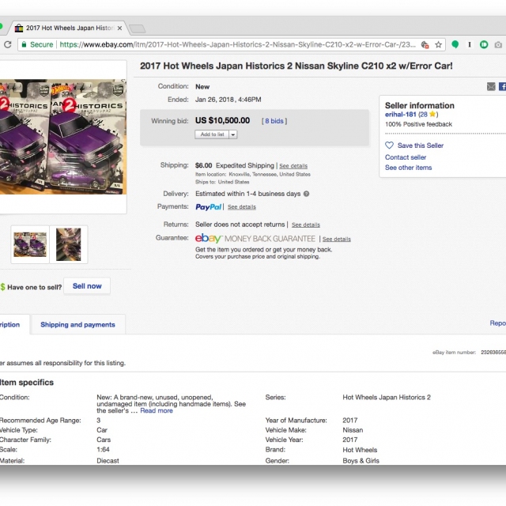This screenshot has height=506, width=506.
Task: Click the camera screenshot extension icon
Action: (x=499, y=45)
